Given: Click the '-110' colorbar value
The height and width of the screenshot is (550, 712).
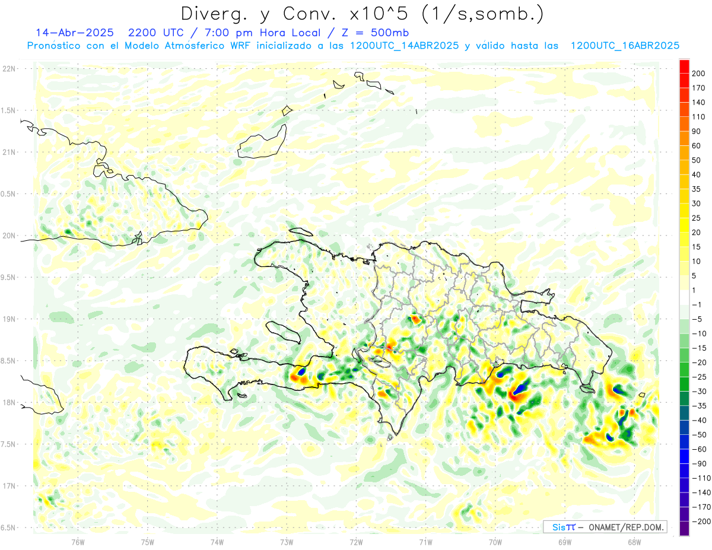Looking at the screenshot, I should point(700,478).
